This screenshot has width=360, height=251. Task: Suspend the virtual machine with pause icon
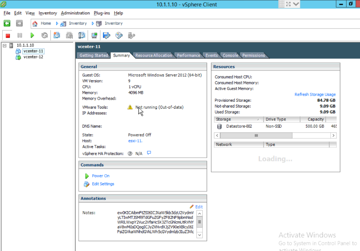(x=20, y=35)
